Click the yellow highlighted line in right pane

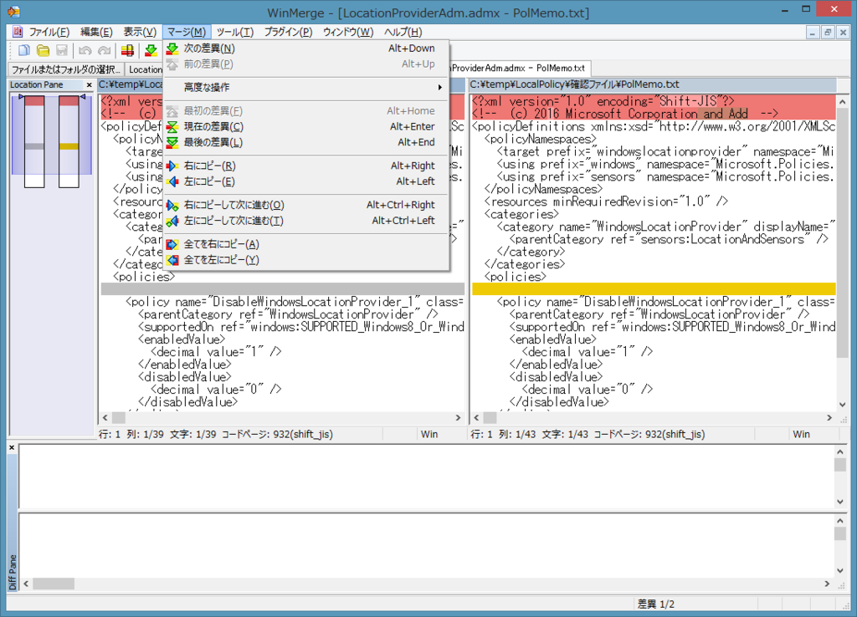654,289
